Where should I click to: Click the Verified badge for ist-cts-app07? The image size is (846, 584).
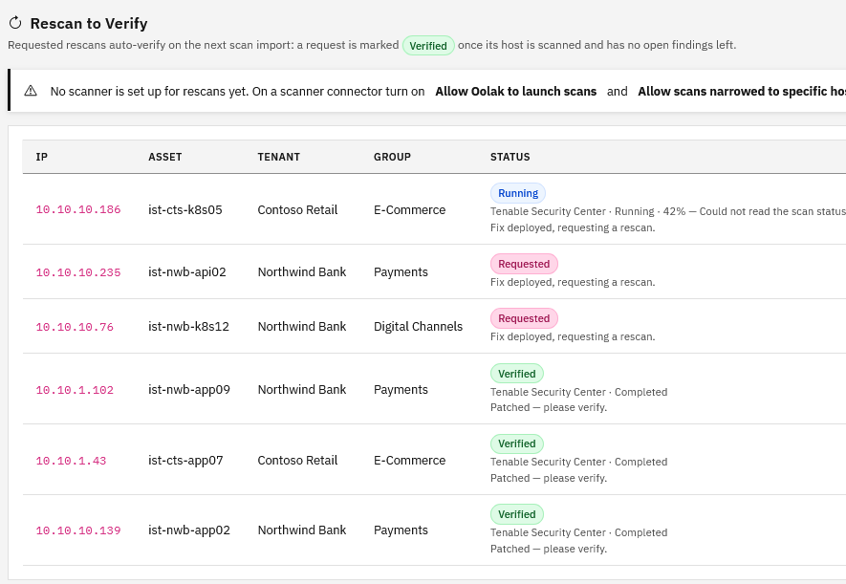coord(517,443)
